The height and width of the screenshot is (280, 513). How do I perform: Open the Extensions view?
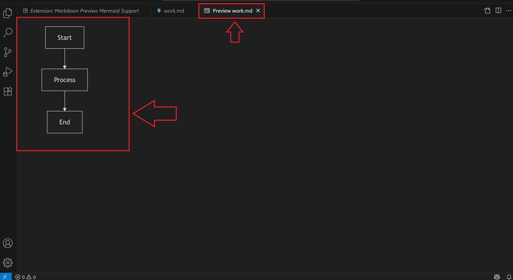[8, 91]
